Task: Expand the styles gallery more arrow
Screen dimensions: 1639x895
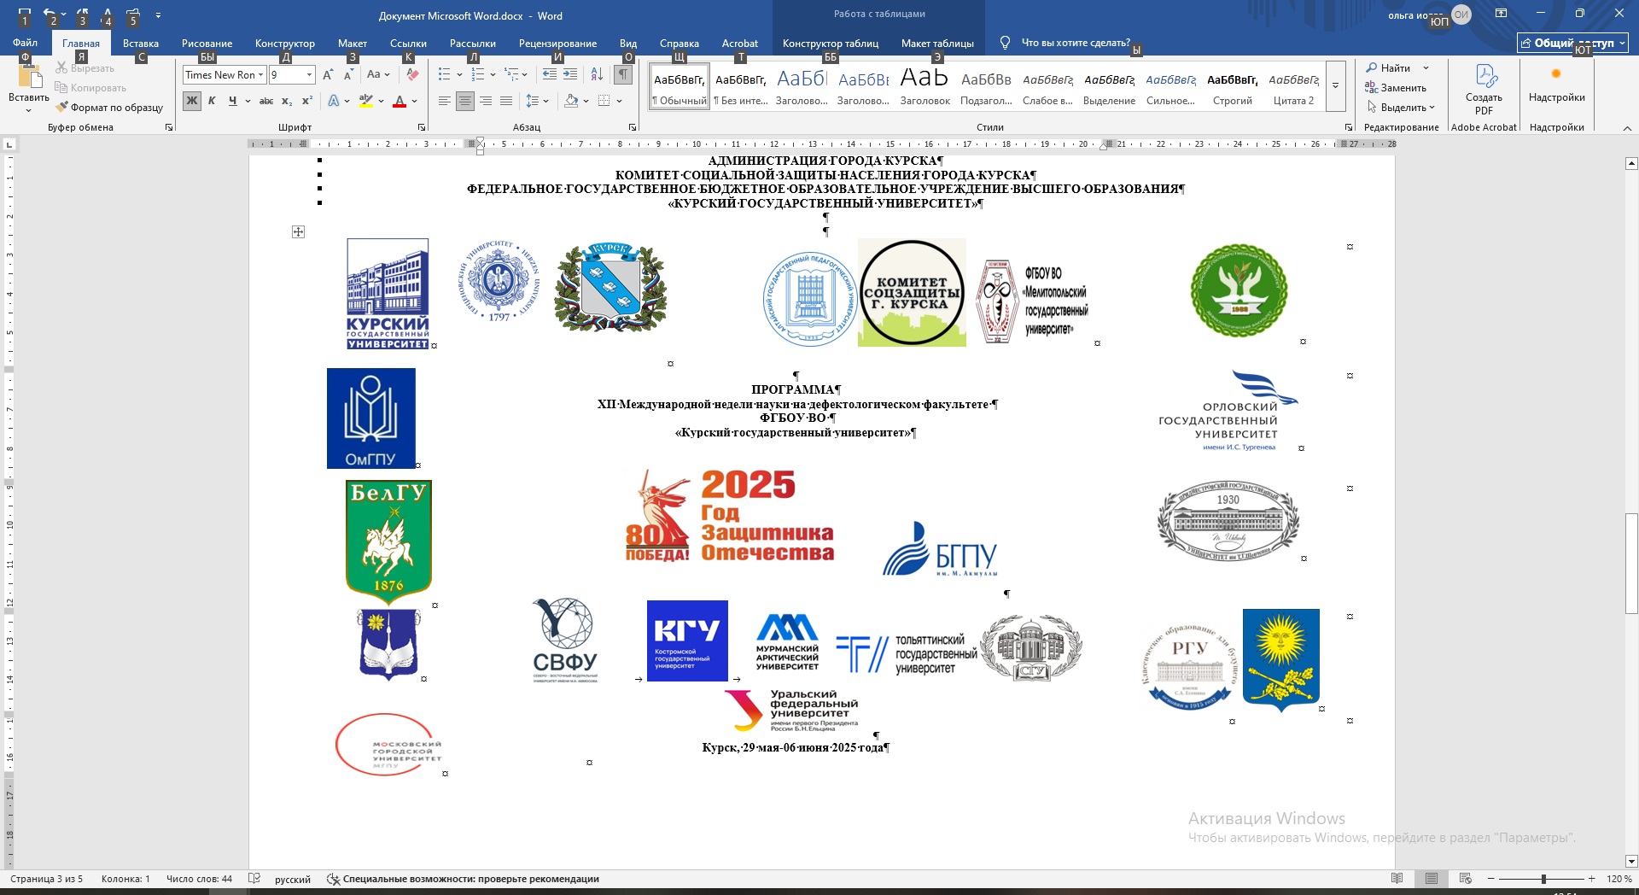Action: click(1336, 86)
